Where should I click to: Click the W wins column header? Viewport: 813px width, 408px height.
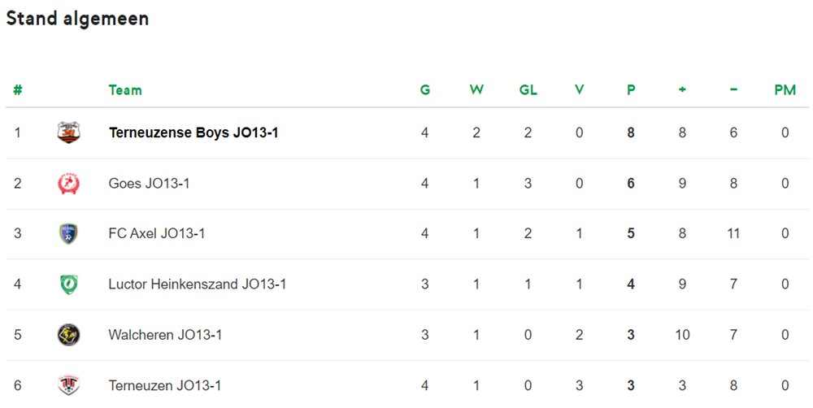[x=476, y=90]
